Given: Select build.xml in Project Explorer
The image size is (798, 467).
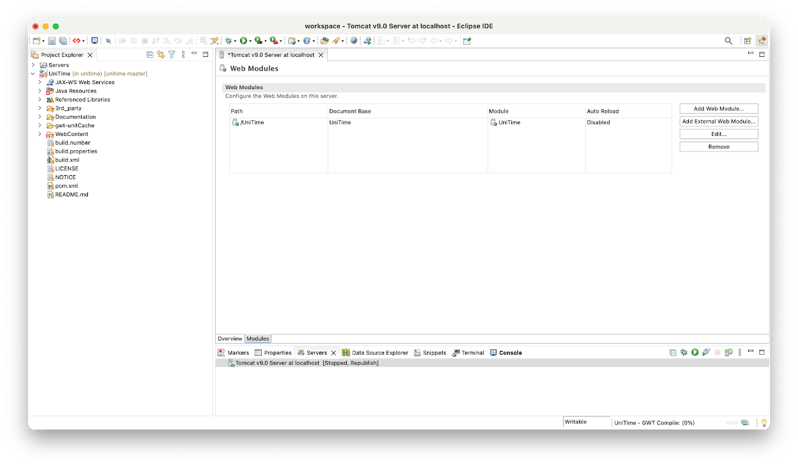Looking at the screenshot, I should click(x=63, y=160).
